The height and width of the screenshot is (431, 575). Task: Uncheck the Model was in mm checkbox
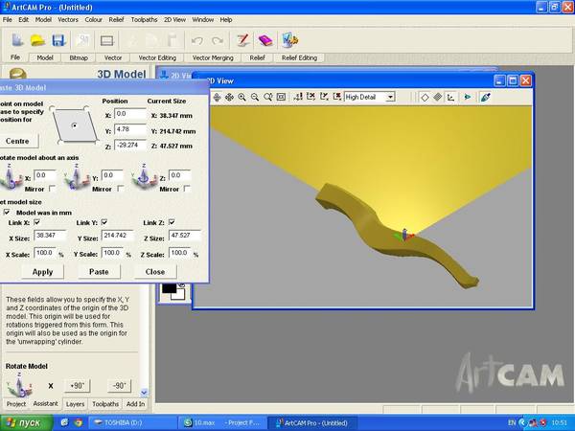click(7, 213)
